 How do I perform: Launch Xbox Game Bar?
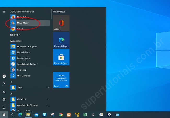23,76
